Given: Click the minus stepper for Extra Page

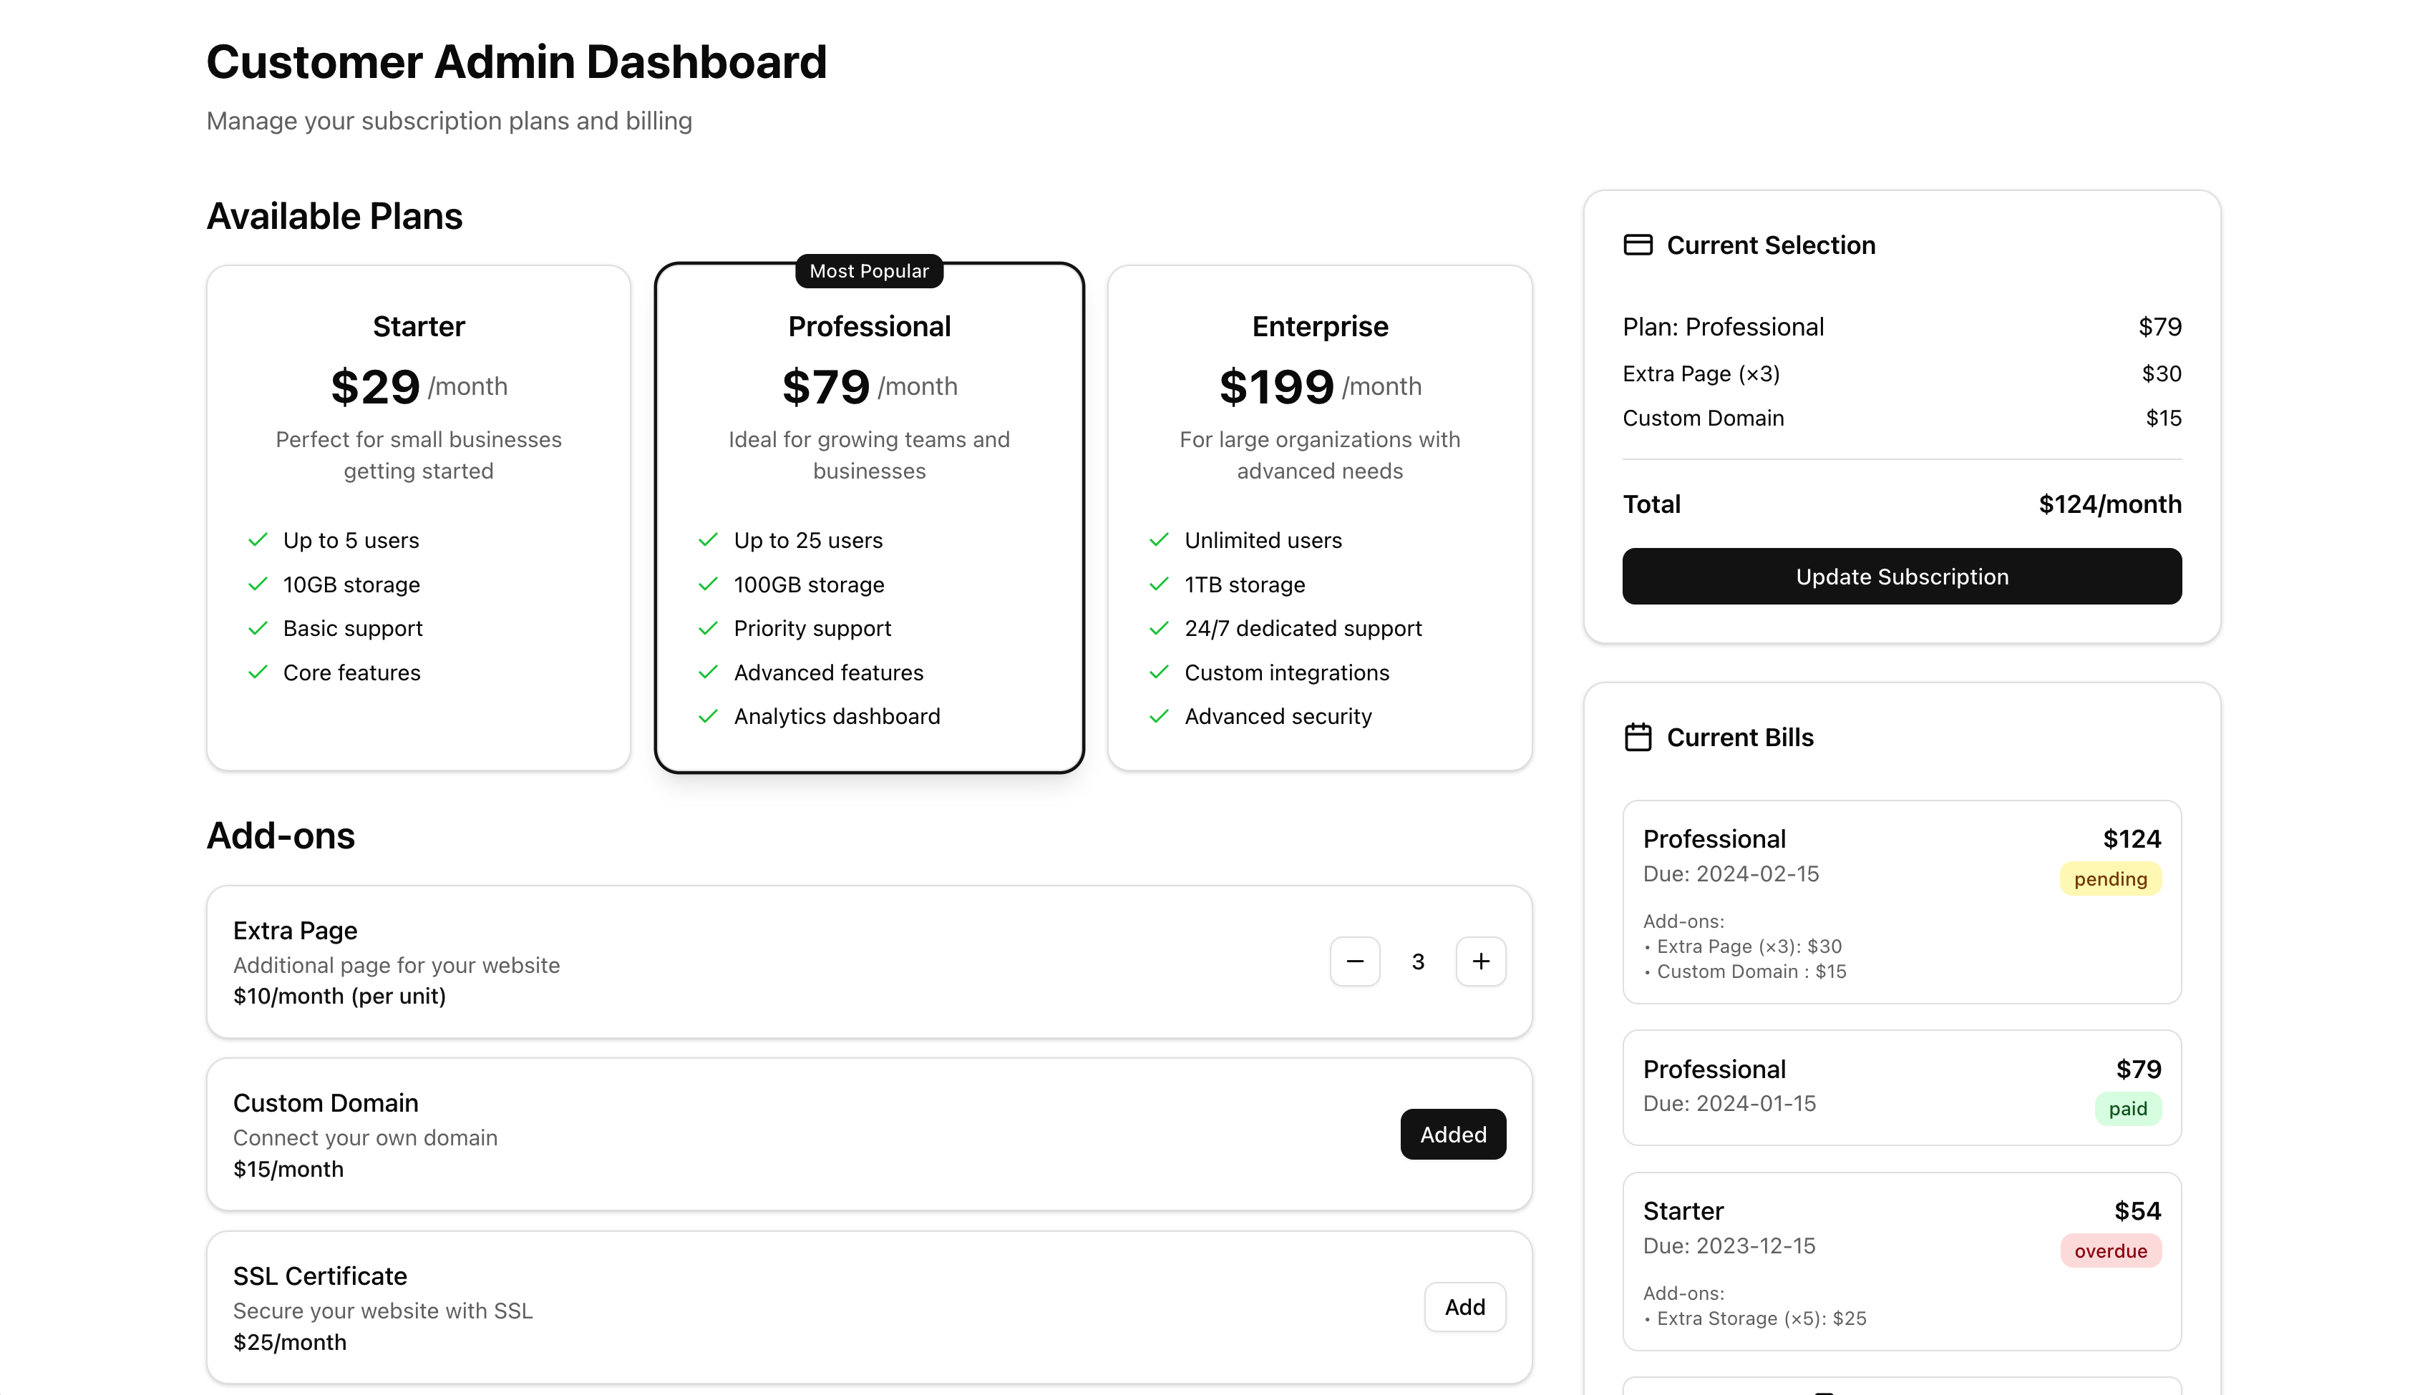Looking at the screenshot, I should pos(1354,961).
